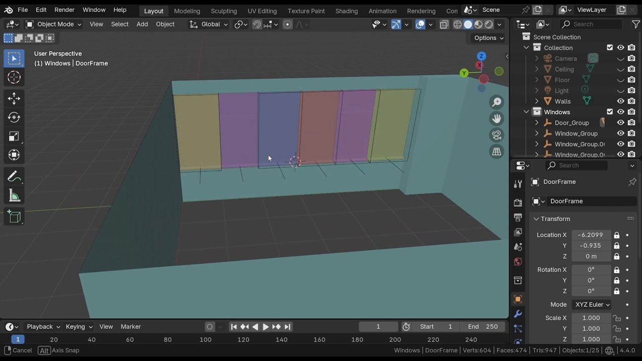Hide the Walls object in viewport
The width and height of the screenshot is (642, 361).
coord(620,101)
